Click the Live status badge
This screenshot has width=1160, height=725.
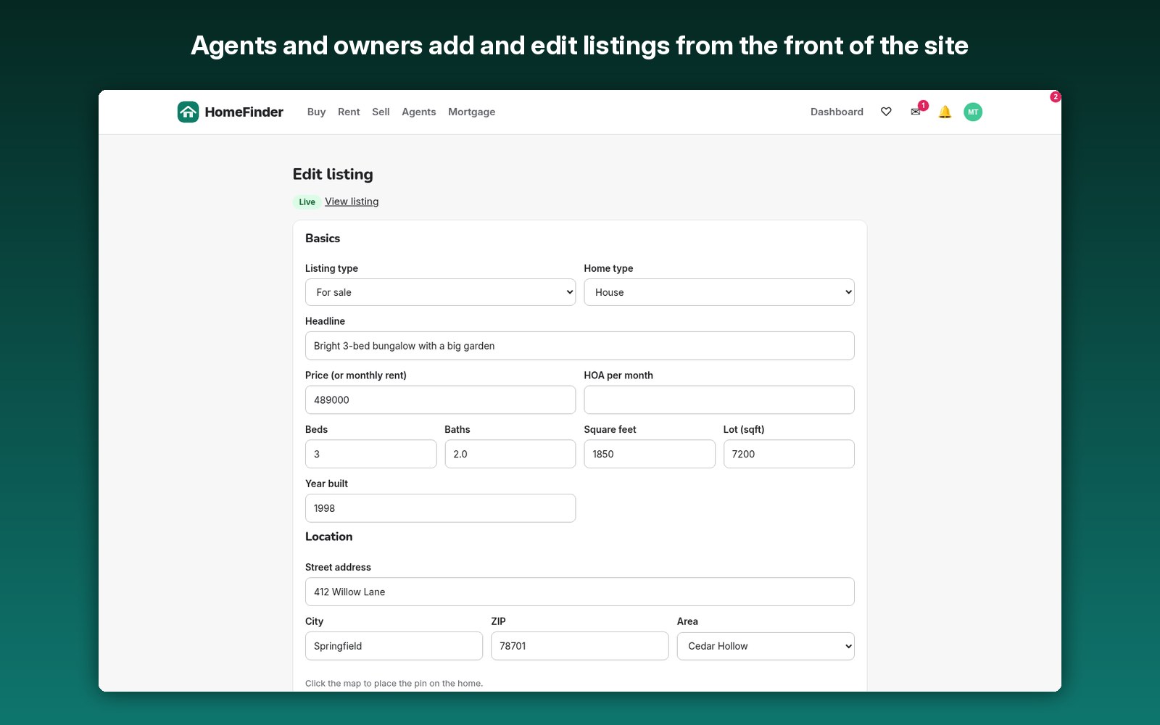point(307,202)
